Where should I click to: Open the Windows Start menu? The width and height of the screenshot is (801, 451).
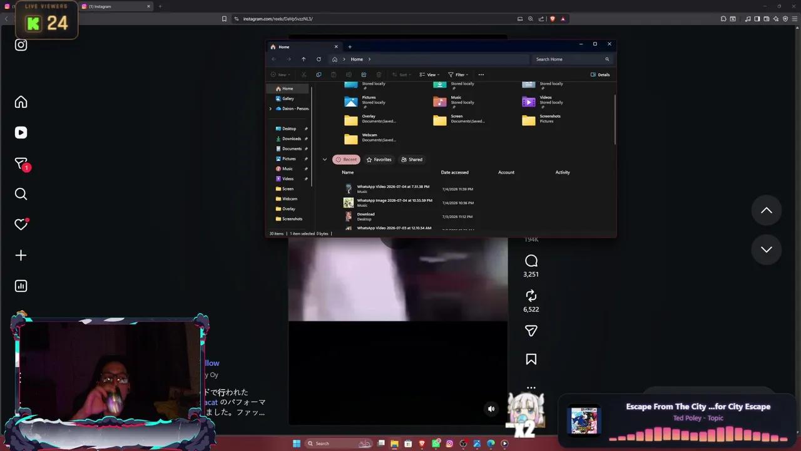tap(297, 443)
